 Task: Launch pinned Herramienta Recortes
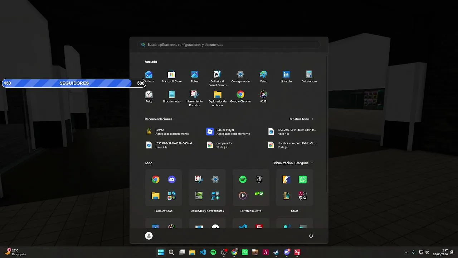[x=195, y=98]
